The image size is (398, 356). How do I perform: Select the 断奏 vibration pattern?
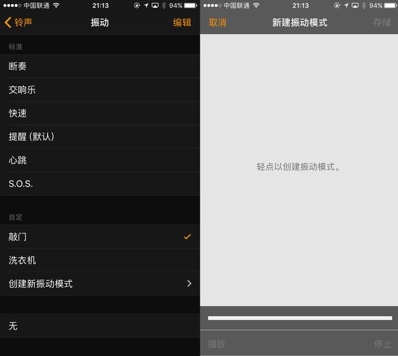99,66
